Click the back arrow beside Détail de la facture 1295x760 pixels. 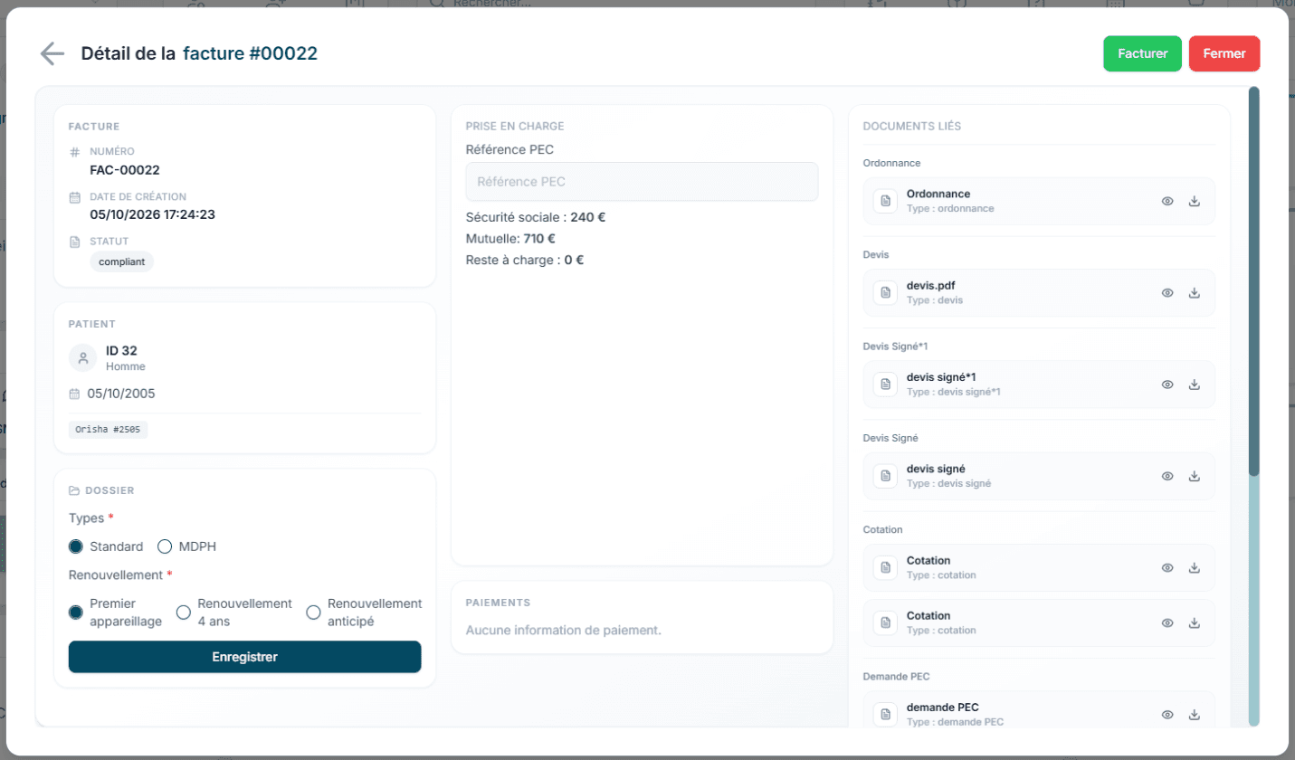click(x=52, y=54)
